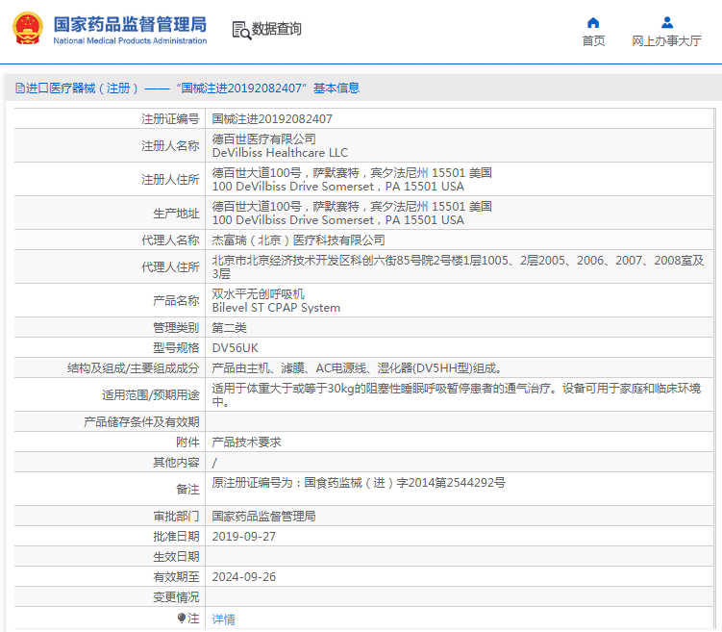Open the 首页 text link
Screen dimensions: 722x632
click(593, 41)
